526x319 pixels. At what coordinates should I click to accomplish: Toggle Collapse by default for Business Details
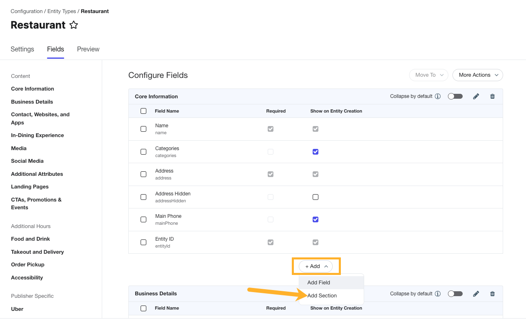tap(455, 294)
